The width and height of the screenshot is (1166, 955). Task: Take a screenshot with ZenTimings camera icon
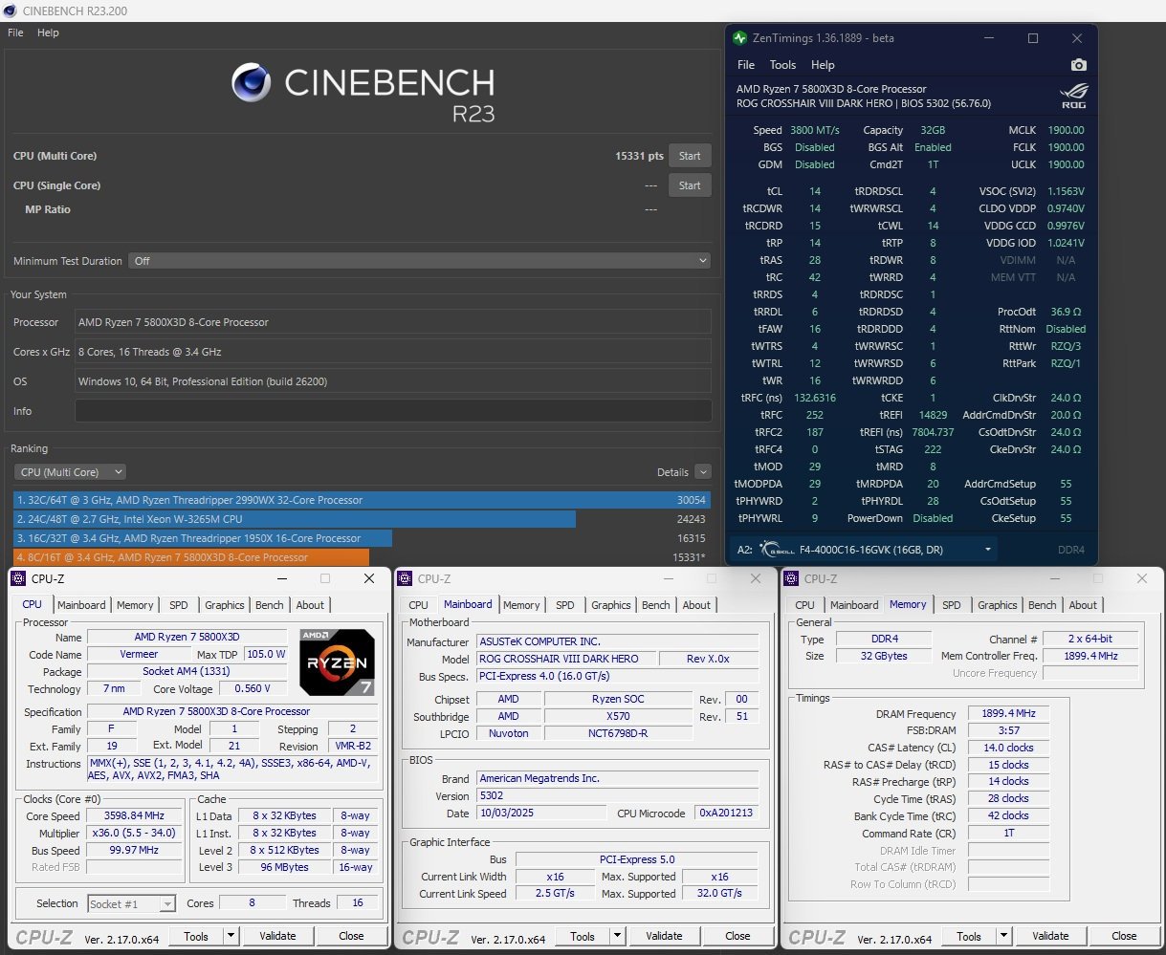(1079, 65)
